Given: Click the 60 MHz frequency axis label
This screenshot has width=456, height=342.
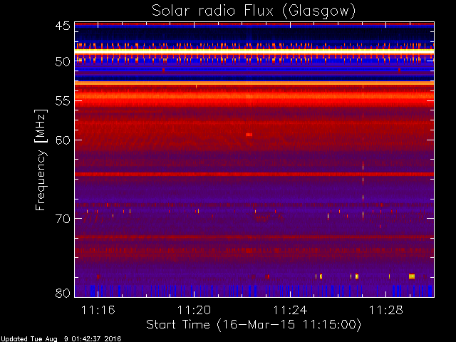Looking at the screenshot, I should [63, 140].
